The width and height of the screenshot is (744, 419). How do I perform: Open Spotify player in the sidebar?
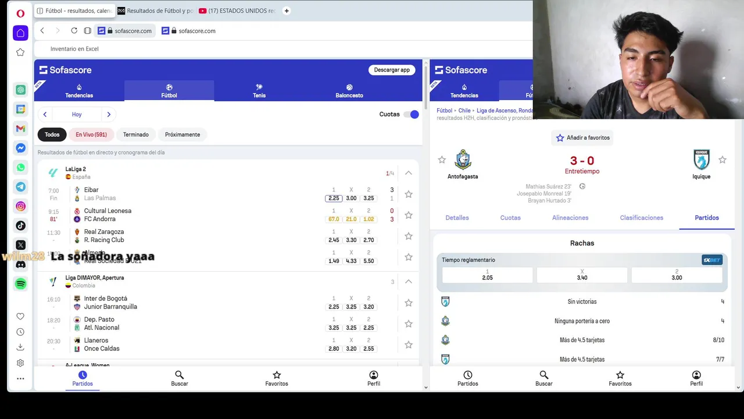click(20, 283)
